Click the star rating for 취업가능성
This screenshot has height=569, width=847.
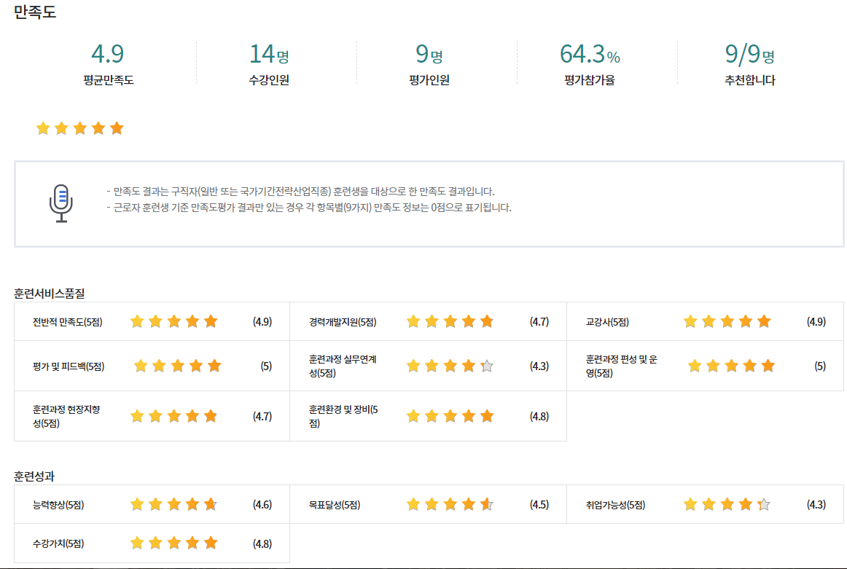click(x=727, y=505)
